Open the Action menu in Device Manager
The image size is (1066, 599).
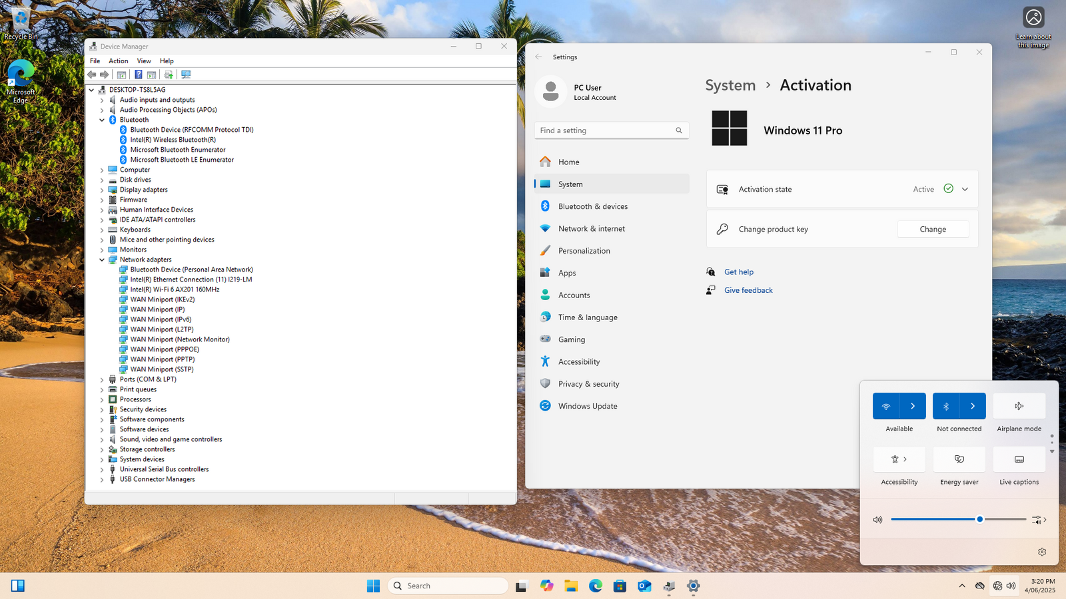(119, 61)
